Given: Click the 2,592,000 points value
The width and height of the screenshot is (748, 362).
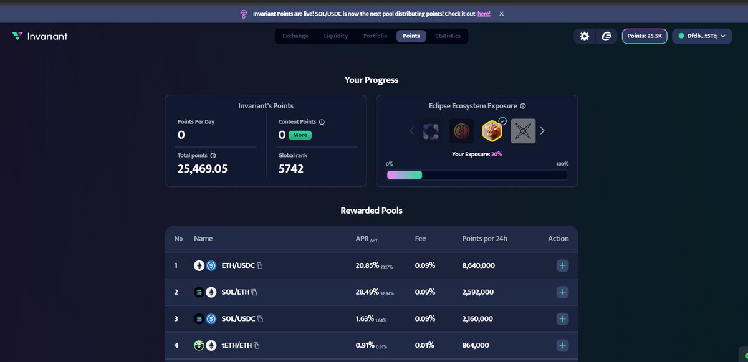Looking at the screenshot, I should [478, 292].
